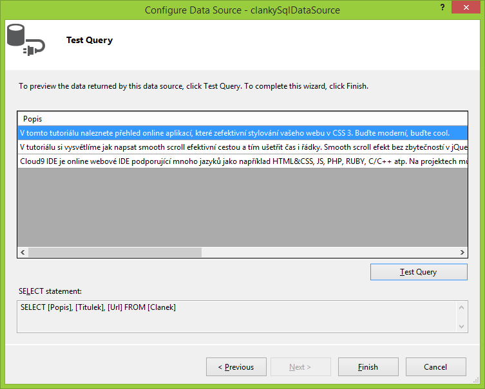Screen dimensions: 485x389
Task: Click the SELECT statement scroll up arrow
Action: [x=462, y=307]
